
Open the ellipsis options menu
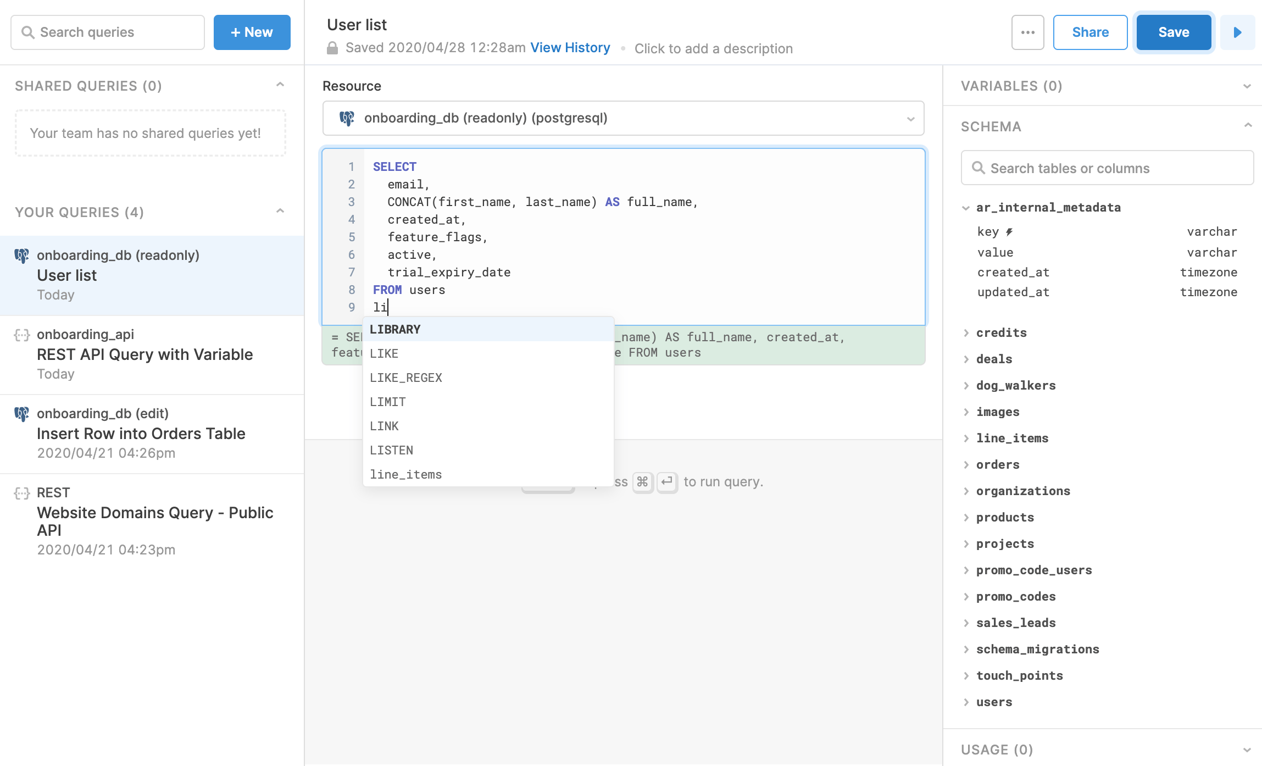click(1027, 32)
